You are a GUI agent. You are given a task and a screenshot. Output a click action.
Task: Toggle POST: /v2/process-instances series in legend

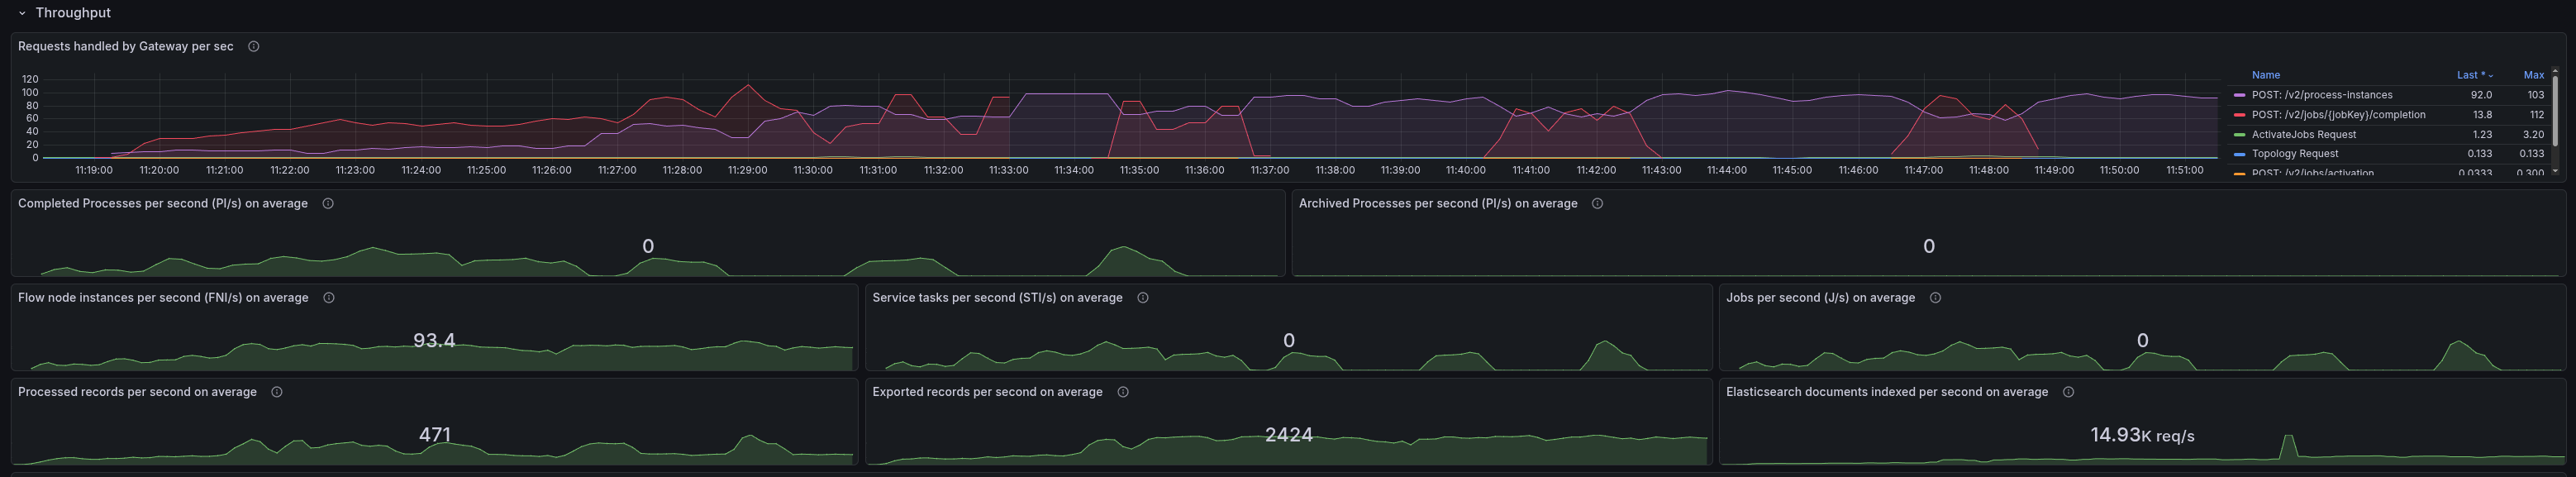coord(2321,95)
